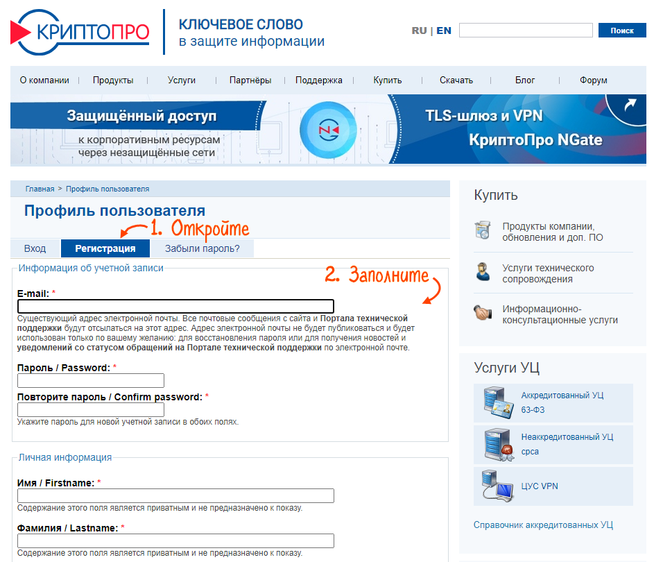Open Аккредитованный УЦ 63-ФЗ link
654x562 pixels.
pos(562,402)
